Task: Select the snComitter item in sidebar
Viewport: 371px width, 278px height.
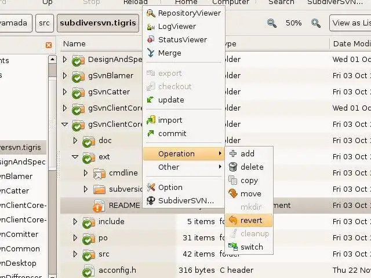Action: point(19,234)
